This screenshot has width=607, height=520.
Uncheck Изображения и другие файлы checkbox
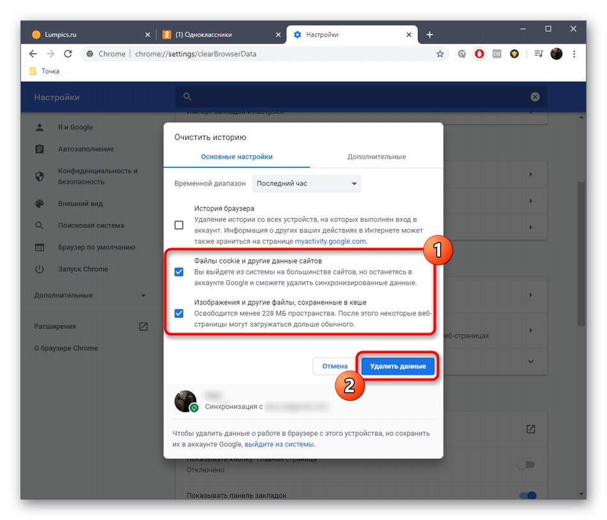[179, 313]
